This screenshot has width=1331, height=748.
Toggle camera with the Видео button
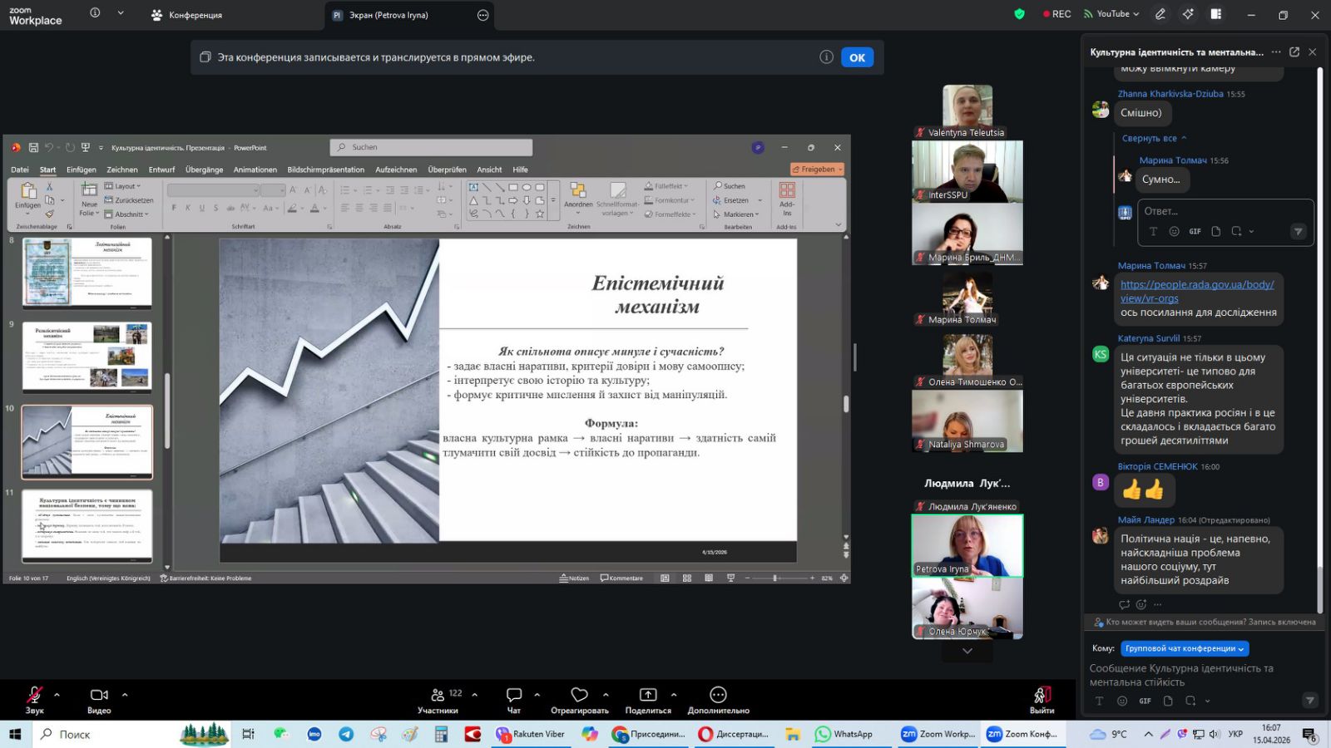[99, 696]
